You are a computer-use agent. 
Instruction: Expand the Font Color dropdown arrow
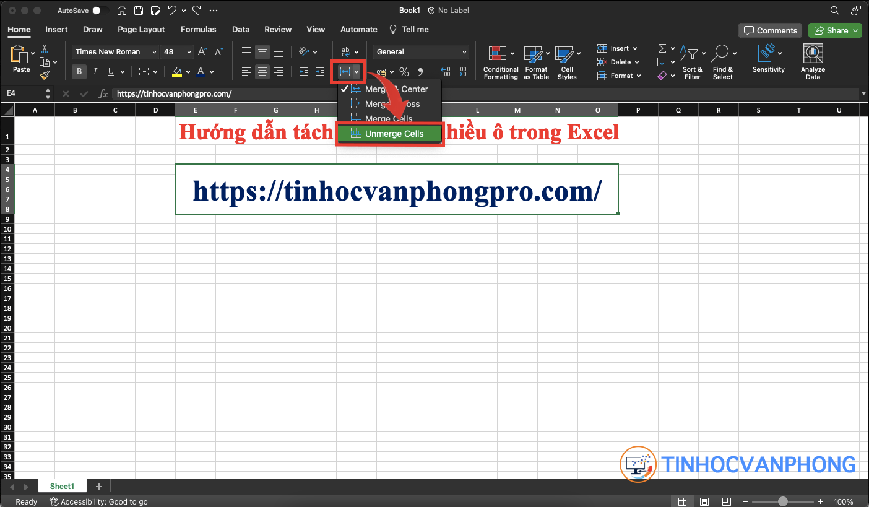pyautogui.click(x=212, y=72)
